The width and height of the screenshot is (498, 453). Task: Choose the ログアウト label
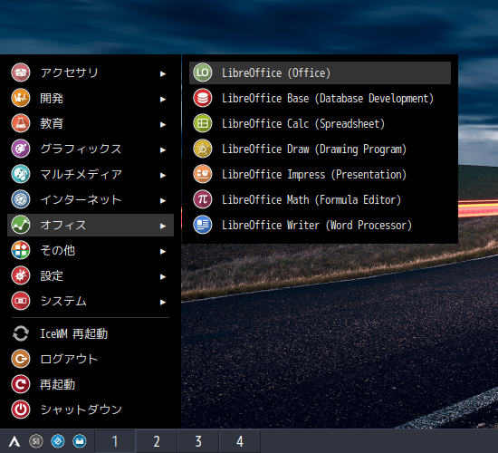coord(69,359)
